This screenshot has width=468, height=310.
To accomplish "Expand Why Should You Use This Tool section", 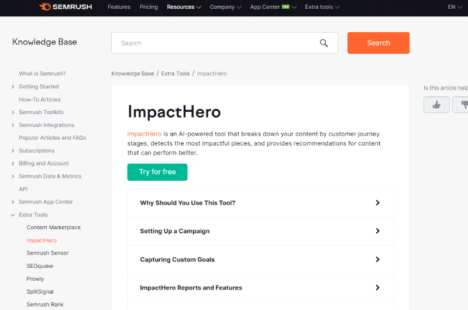I will pyautogui.click(x=260, y=203).
